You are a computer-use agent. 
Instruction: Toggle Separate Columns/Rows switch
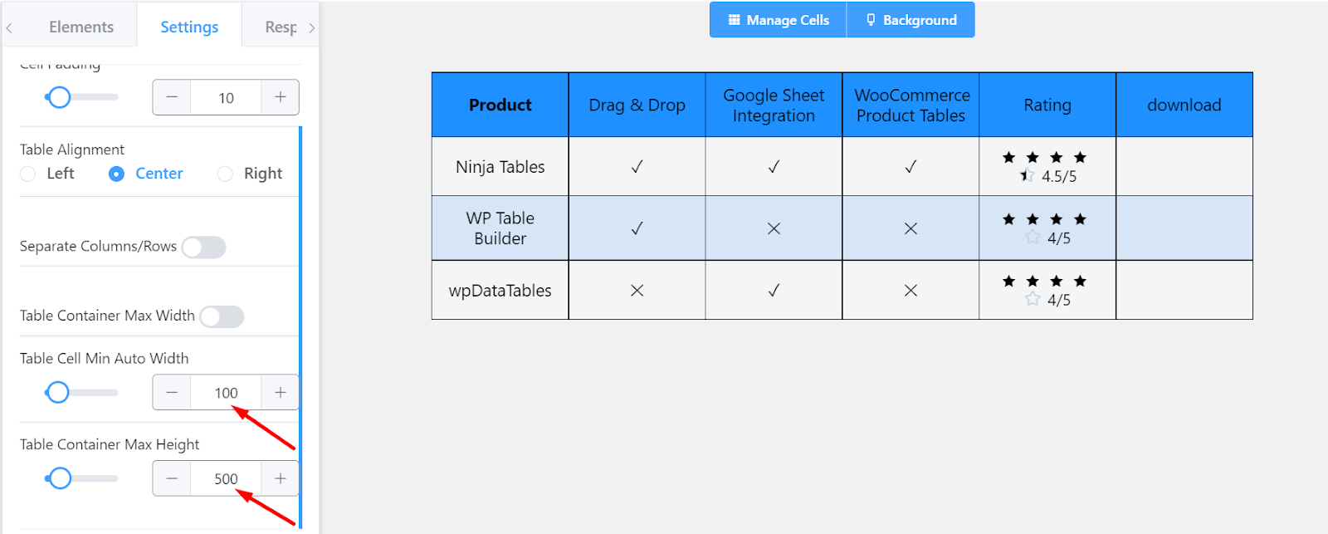203,247
